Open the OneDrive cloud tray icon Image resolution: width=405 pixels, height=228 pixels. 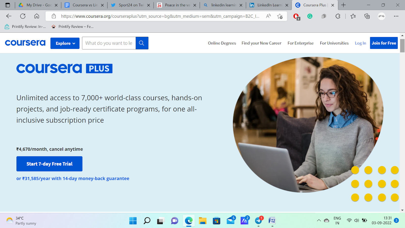(327, 220)
